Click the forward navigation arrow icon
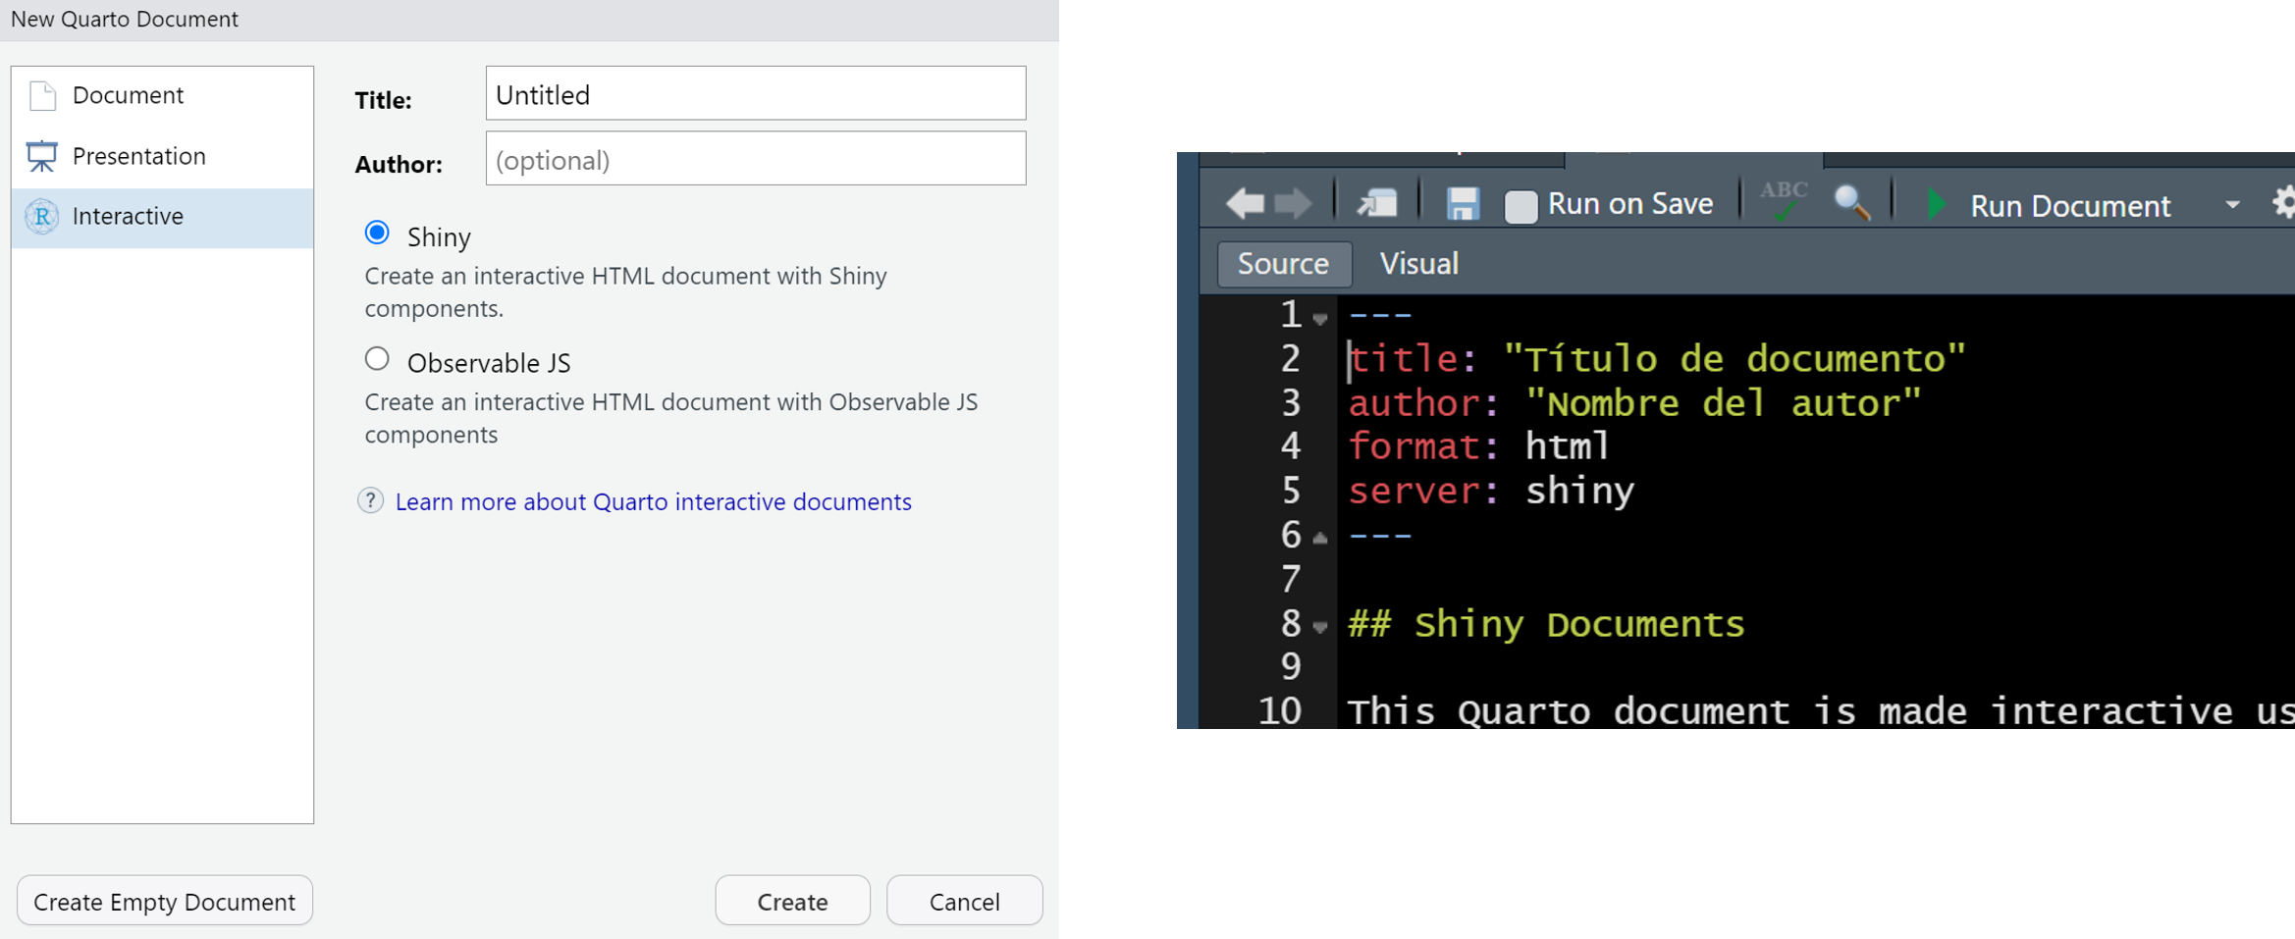2295x939 pixels. pyautogui.click(x=1293, y=203)
